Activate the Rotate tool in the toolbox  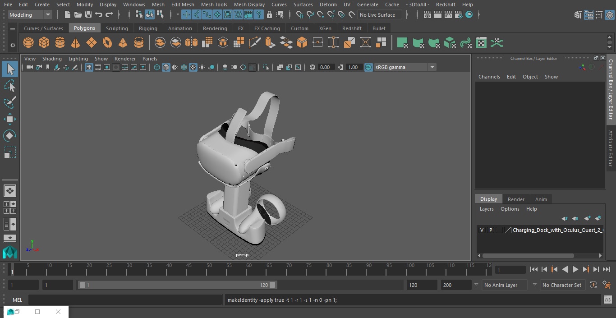tap(9, 136)
